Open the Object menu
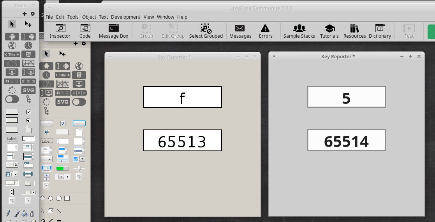 coord(89,17)
